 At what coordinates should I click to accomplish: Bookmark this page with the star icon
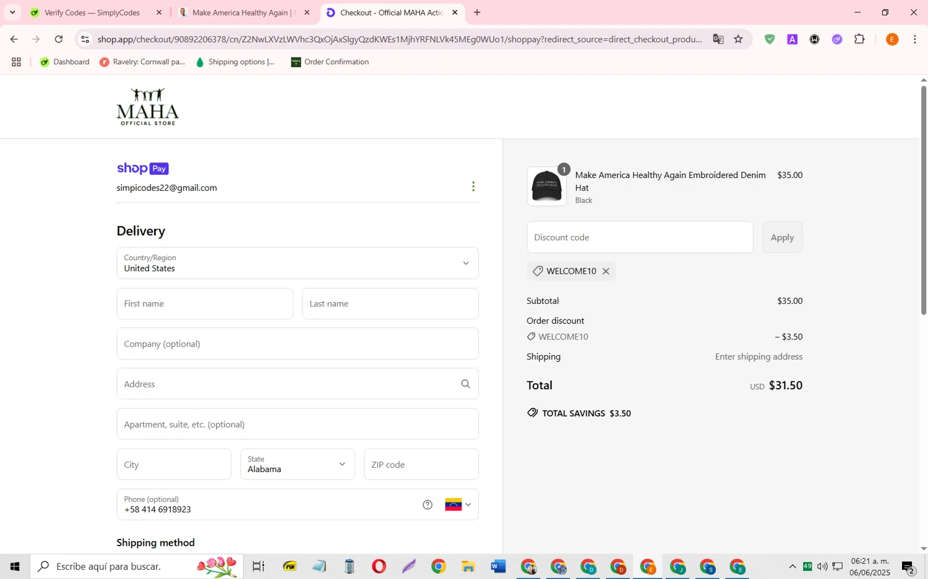coord(738,40)
